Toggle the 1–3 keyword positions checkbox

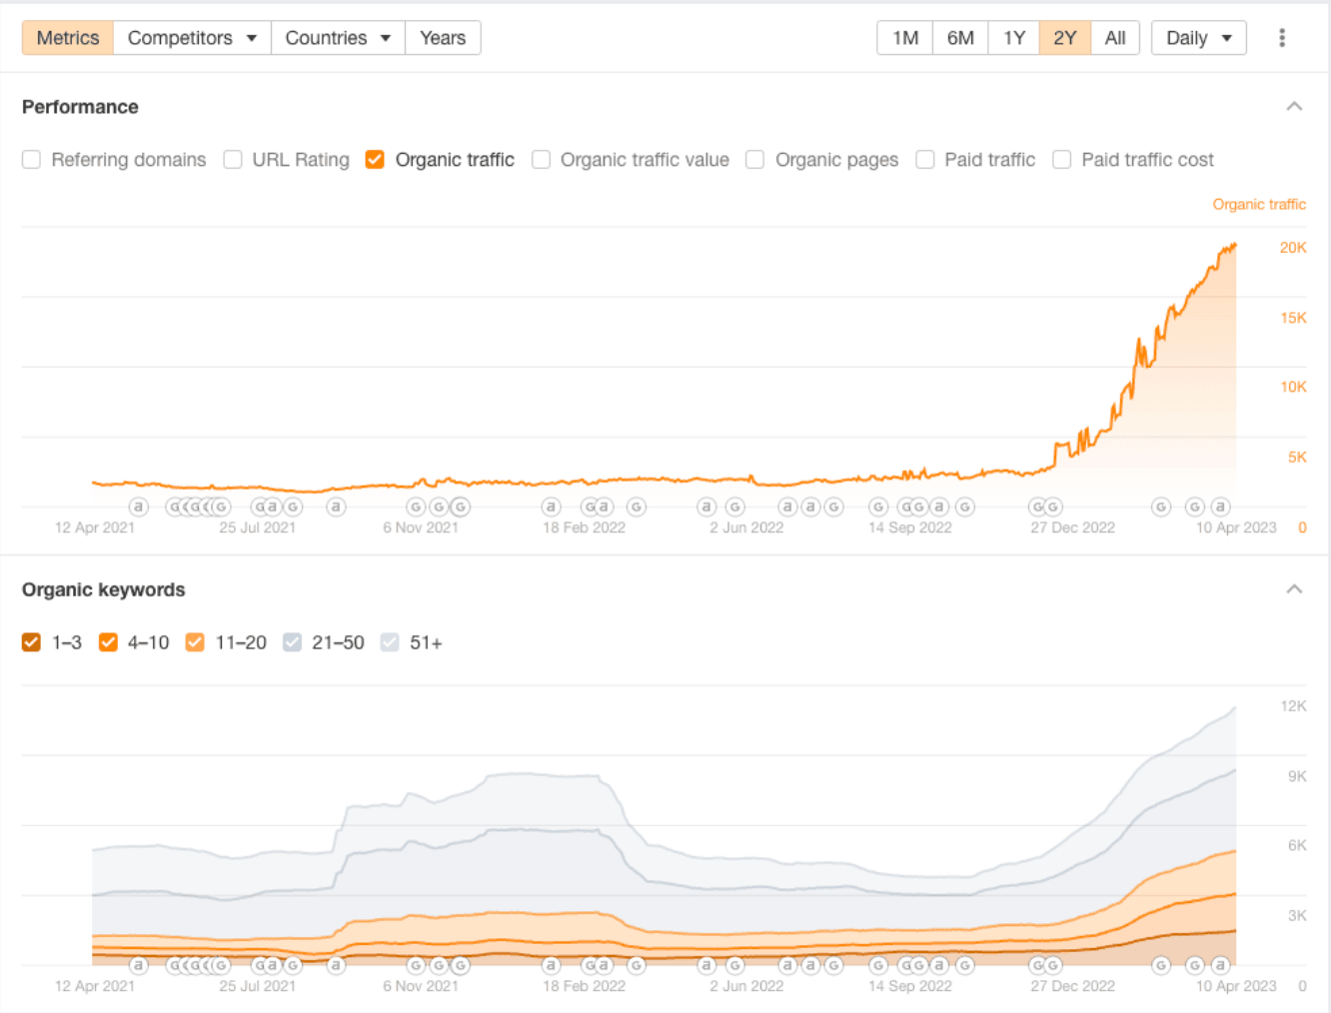coord(32,642)
